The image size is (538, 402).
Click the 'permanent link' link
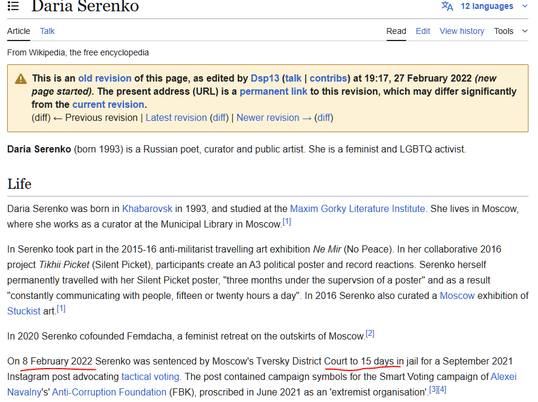(x=273, y=91)
